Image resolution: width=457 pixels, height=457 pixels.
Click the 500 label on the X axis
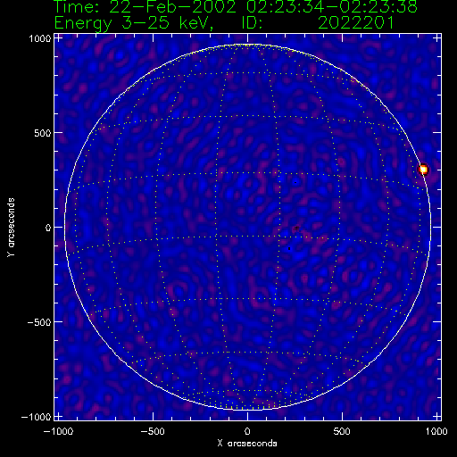pos(342,431)
